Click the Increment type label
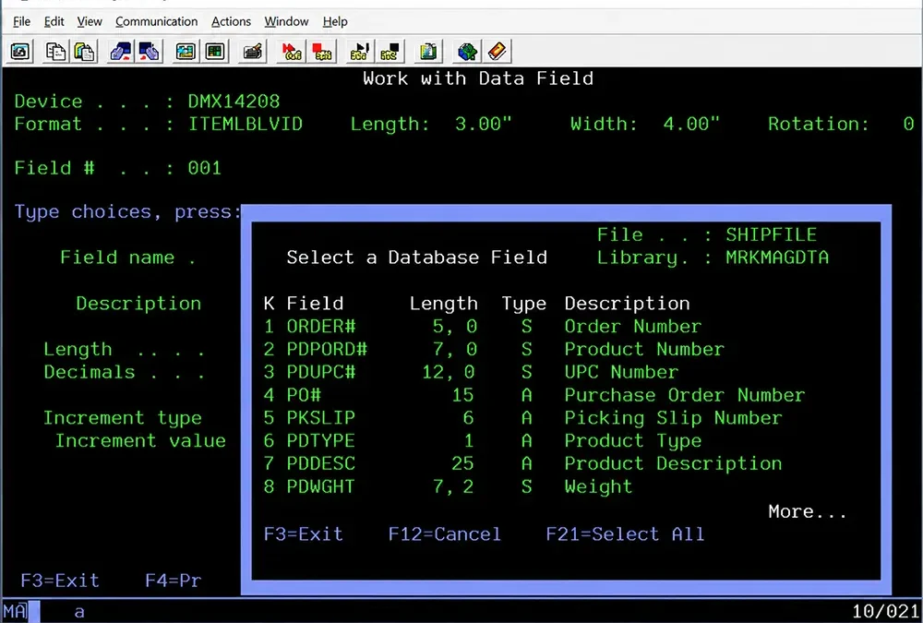 [123, 418]
